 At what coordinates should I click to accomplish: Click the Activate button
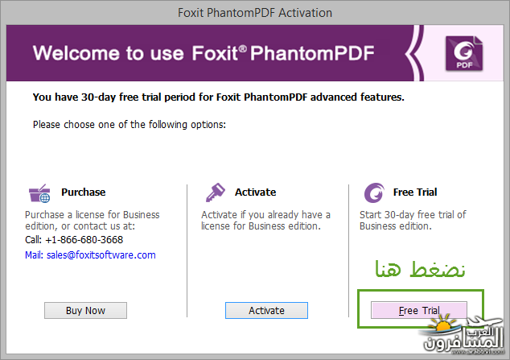[266, 311]
